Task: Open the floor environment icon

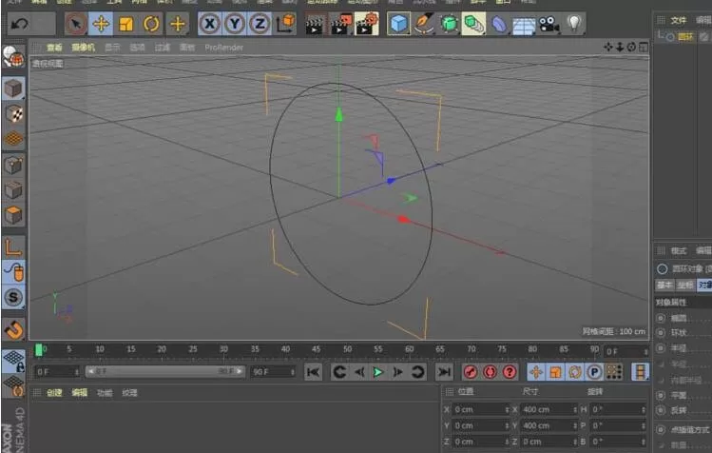Action: point(524,26)
